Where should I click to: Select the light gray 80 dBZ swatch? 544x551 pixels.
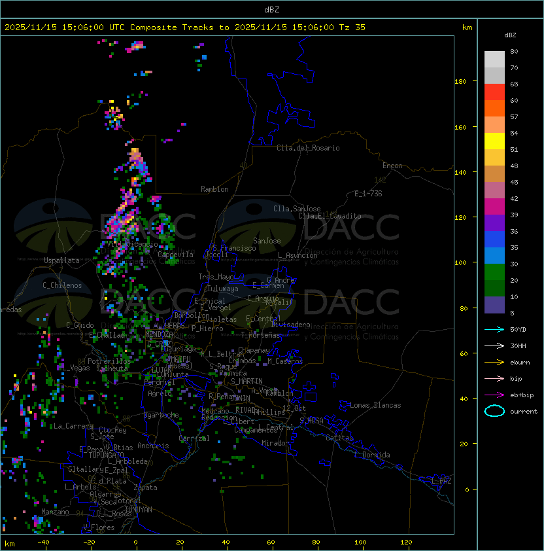pyautogui.click(x=494, y=59)
